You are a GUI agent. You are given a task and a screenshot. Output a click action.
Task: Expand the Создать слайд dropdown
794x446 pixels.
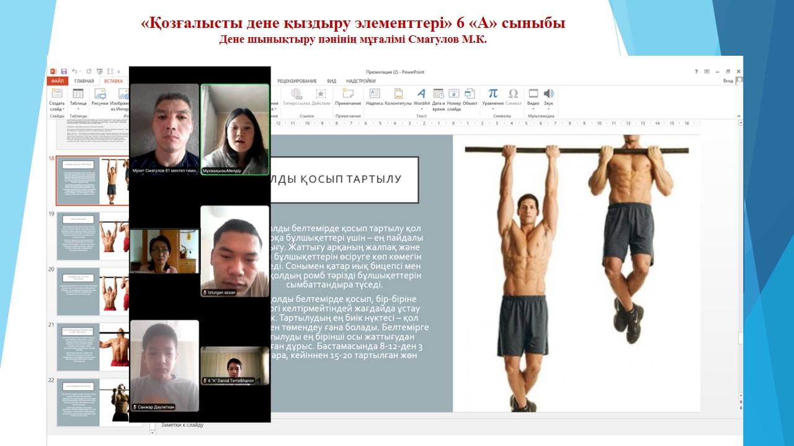[x=57, y=109]
